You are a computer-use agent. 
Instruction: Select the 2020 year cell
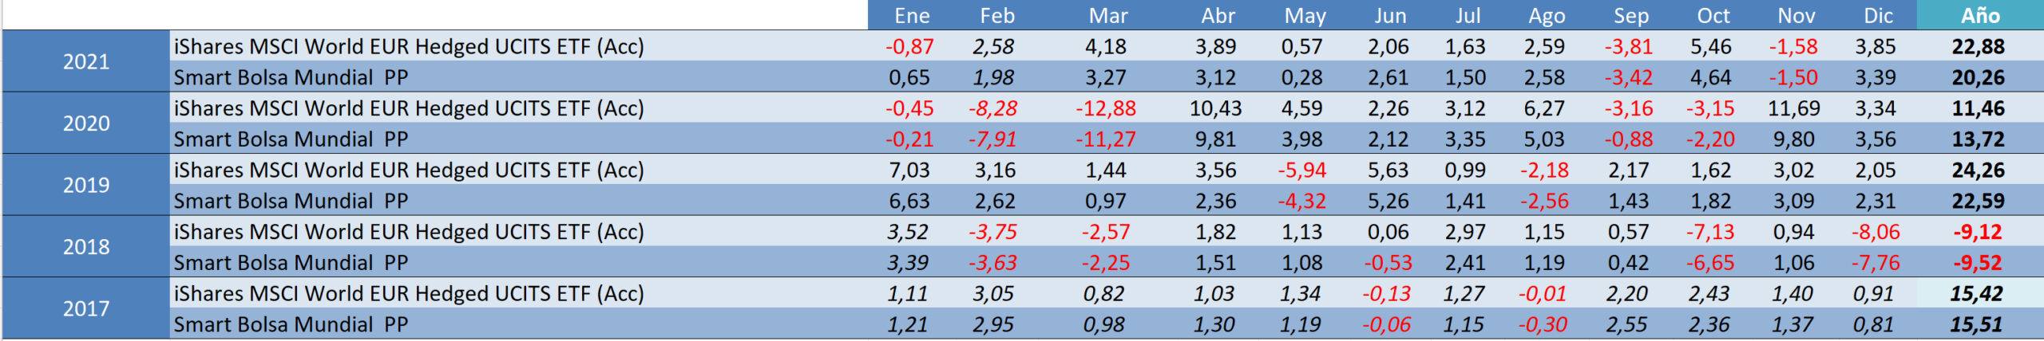coord(86,123)
